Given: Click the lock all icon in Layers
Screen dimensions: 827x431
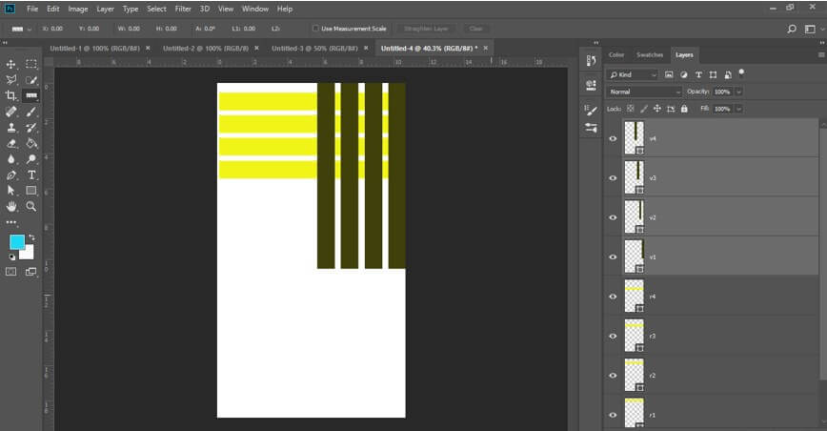Looking at the screenshot, I should pos(684,109).
